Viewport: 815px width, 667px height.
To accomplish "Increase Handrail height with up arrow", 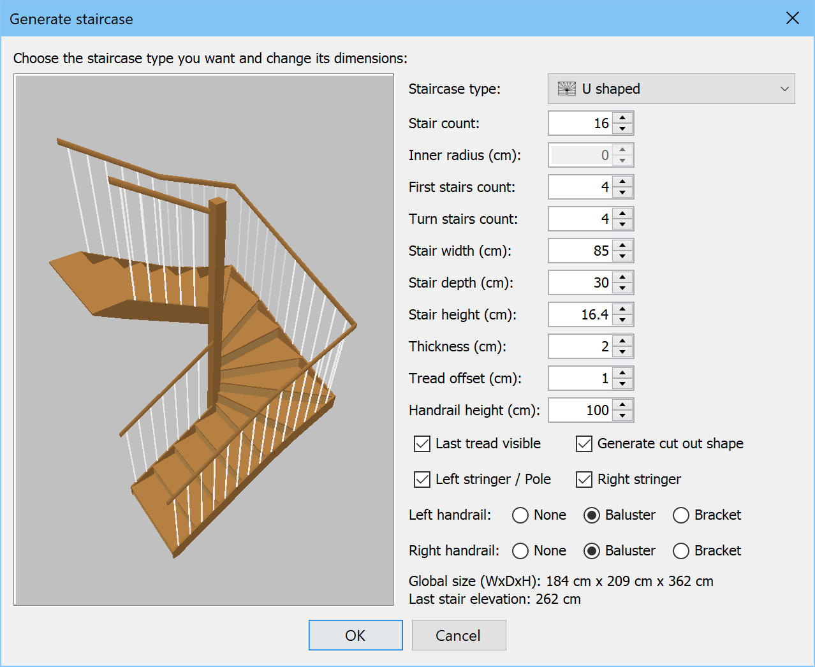I will 622,404.
